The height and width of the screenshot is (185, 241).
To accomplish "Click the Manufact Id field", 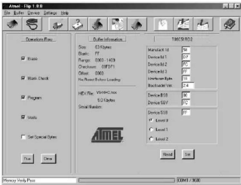I will tap(186, 50).
